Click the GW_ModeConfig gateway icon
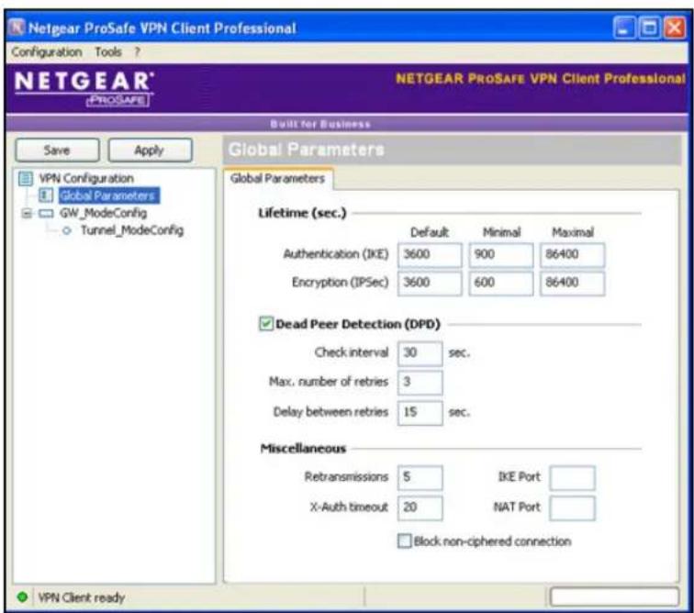694x613 pixels. [46, 213]
